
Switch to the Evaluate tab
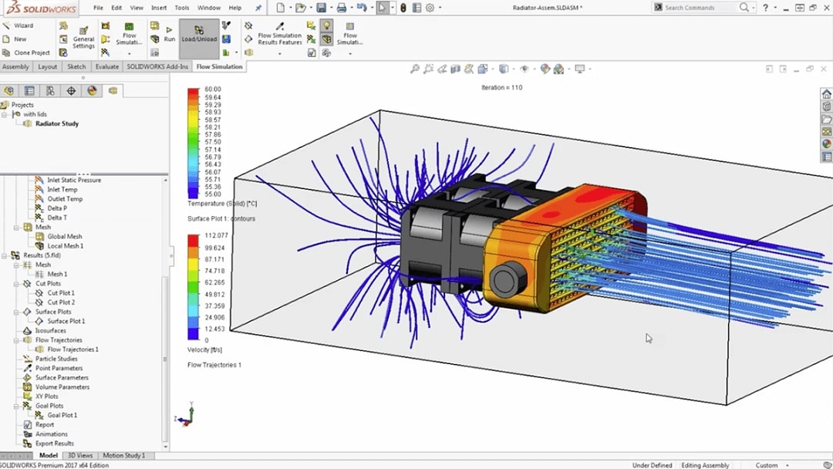click(x=107, y=67)
